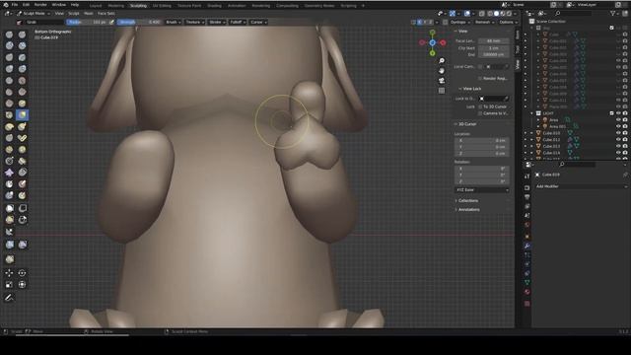Check Lock Camera to View
The height and width of the screenshot is (355, 631).
[480, 113]
